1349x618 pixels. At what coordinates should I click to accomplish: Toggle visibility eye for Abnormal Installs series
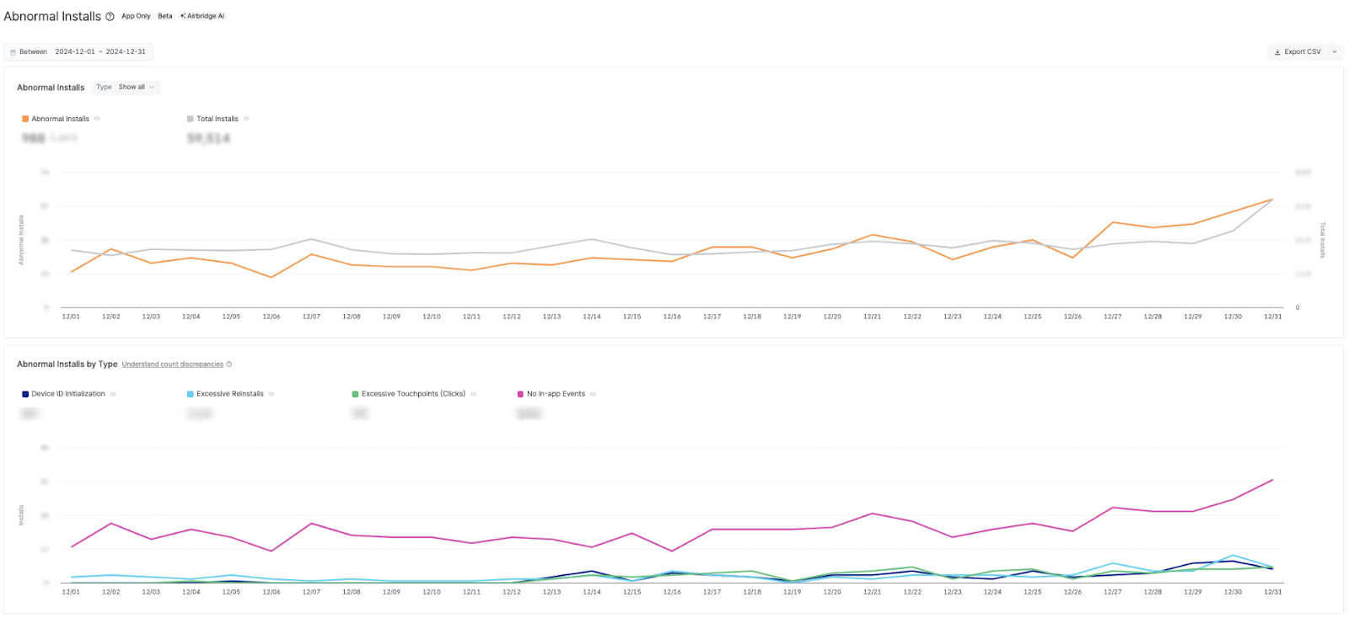click(x=98, y=119)
